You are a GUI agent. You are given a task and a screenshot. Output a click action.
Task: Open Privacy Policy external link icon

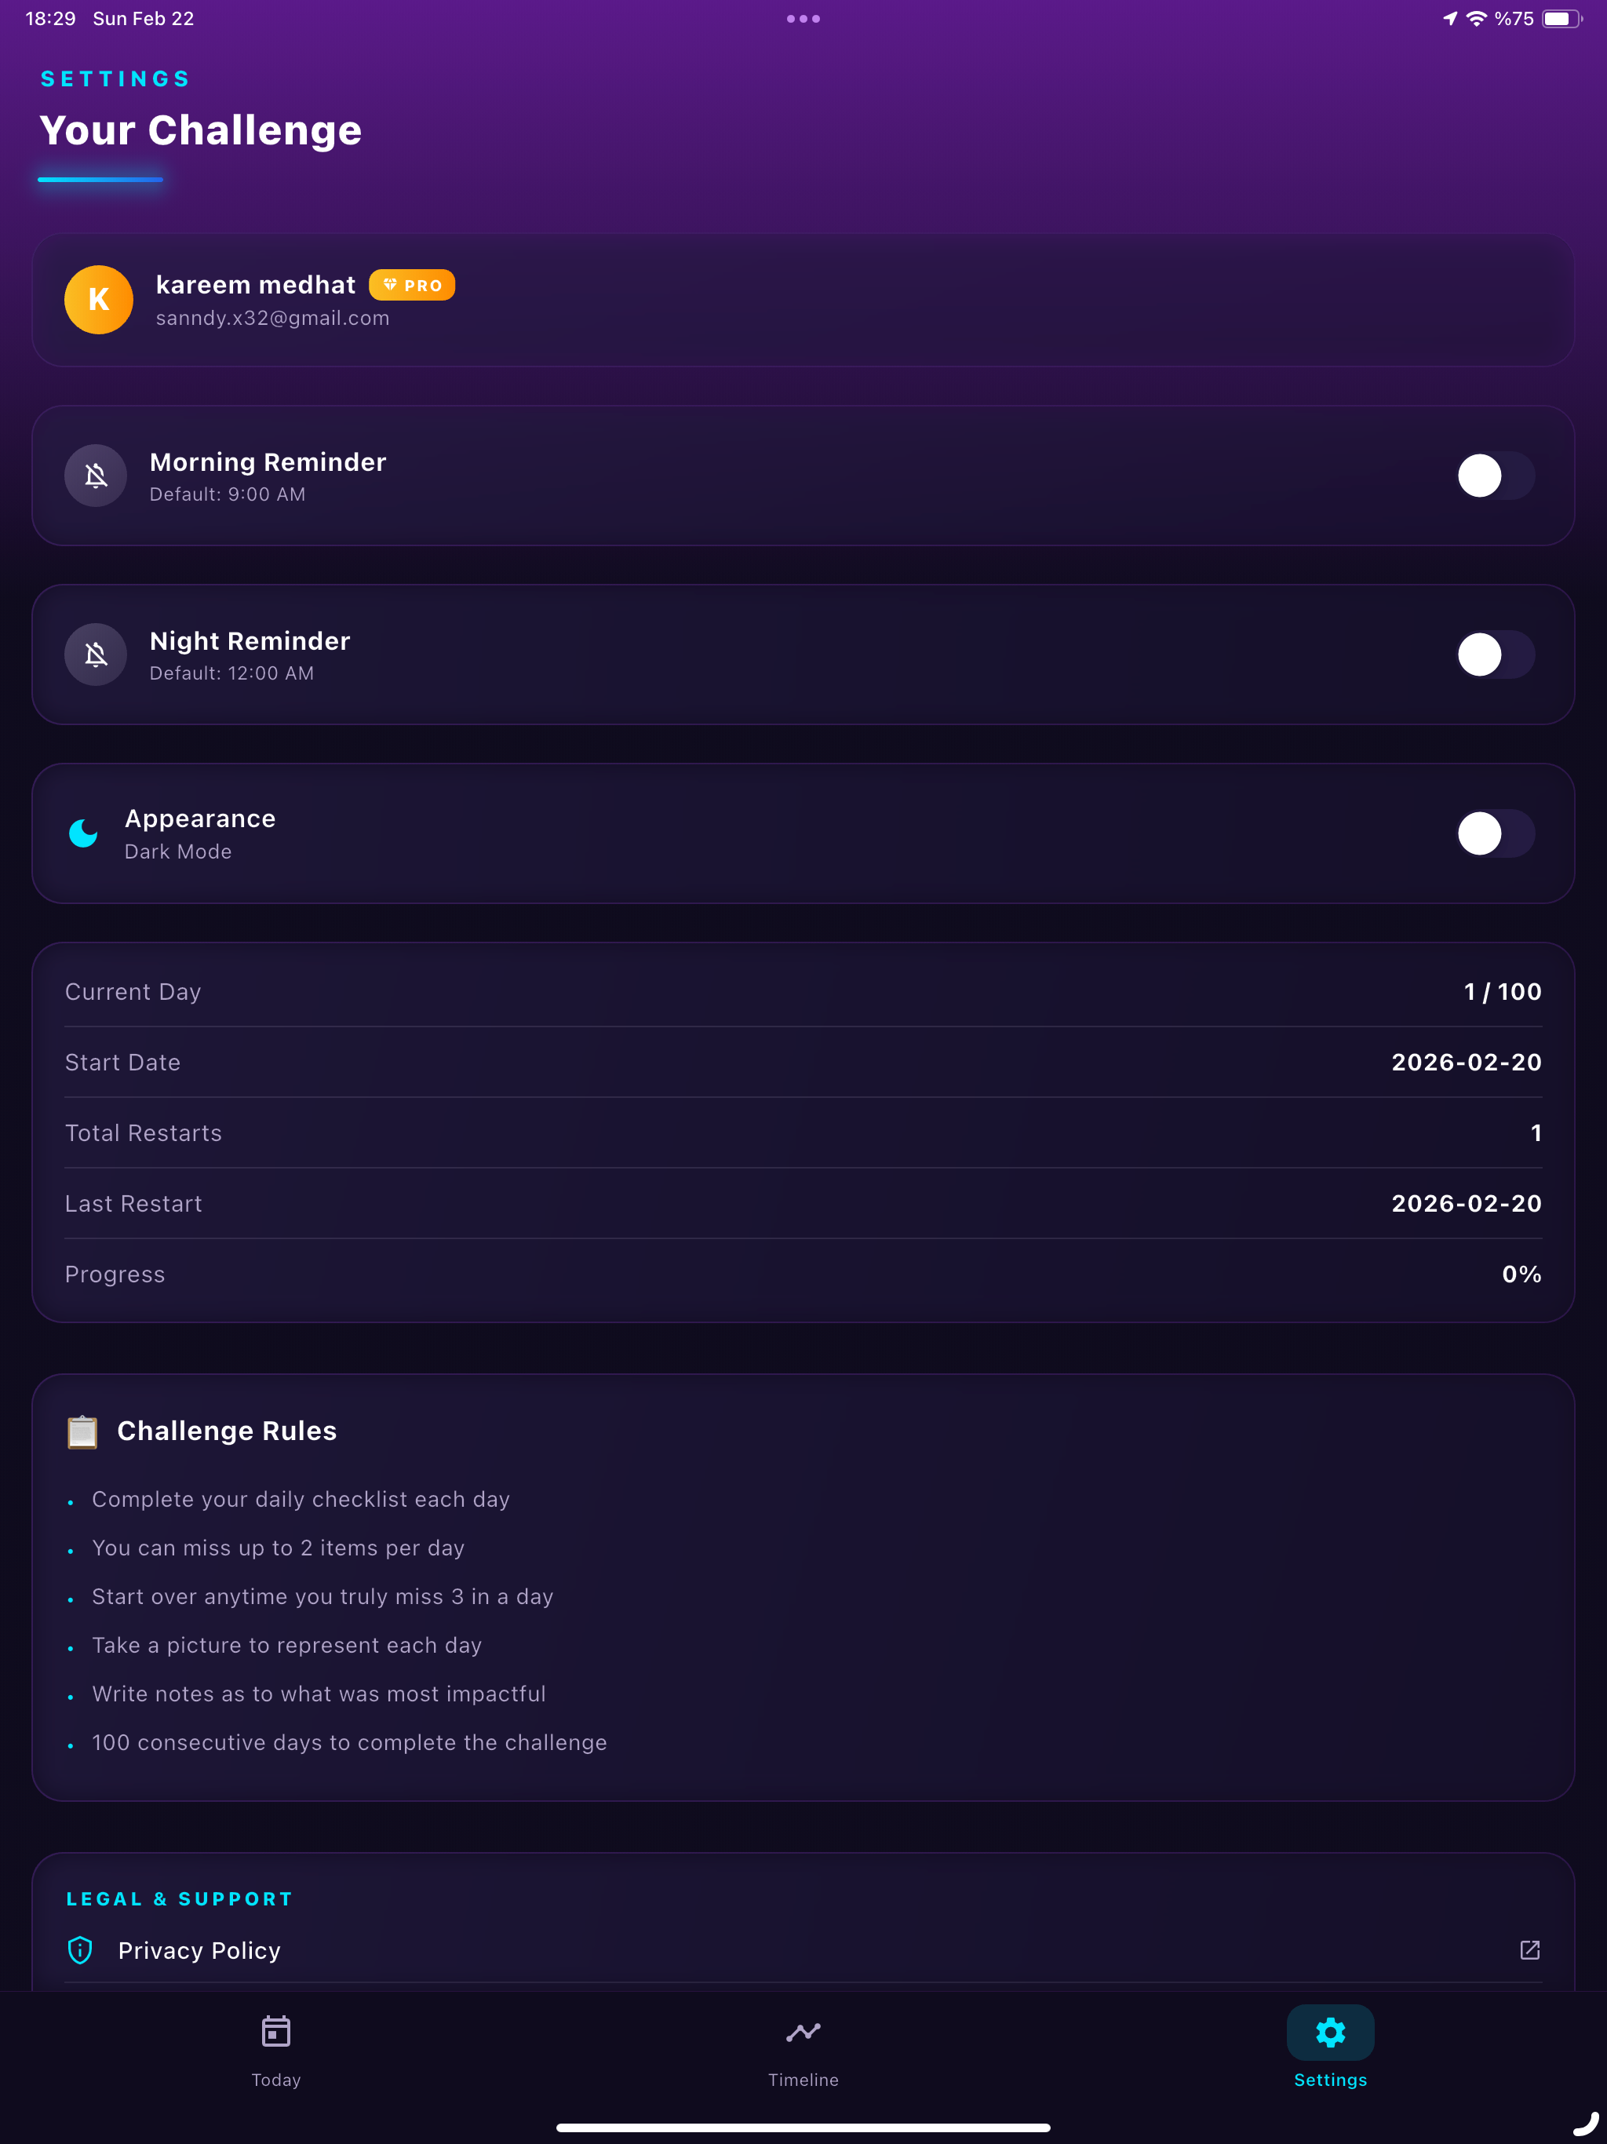(x=1529, y=1950)
